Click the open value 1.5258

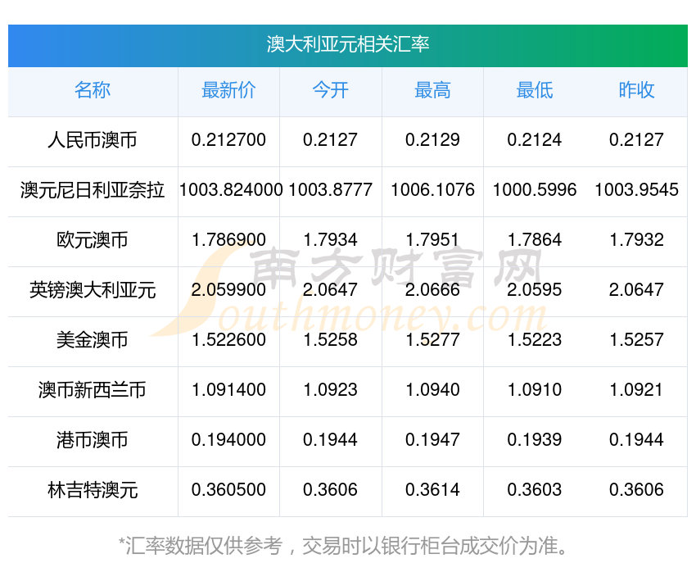pos(330,340)
